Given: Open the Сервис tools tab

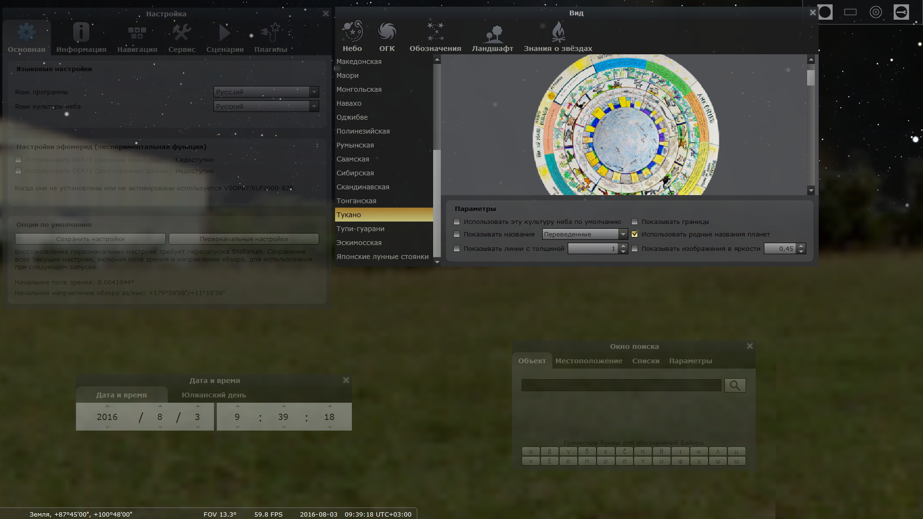Looking at the screenshot, I should coord(182,37).
